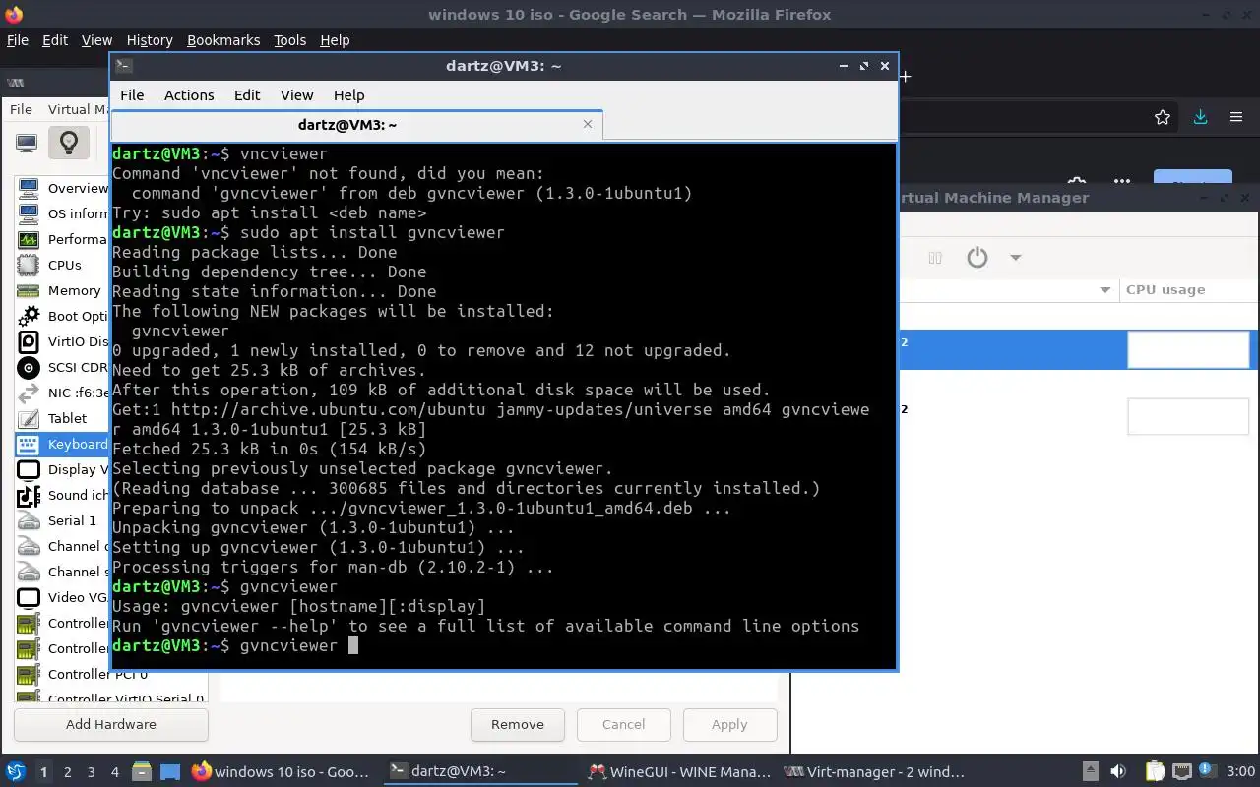Switch to Virt-manager taskbar entry

874,771
